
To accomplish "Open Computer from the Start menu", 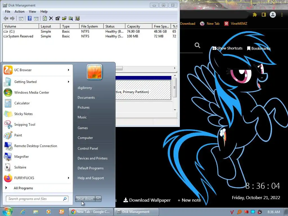I will (85, 138).
